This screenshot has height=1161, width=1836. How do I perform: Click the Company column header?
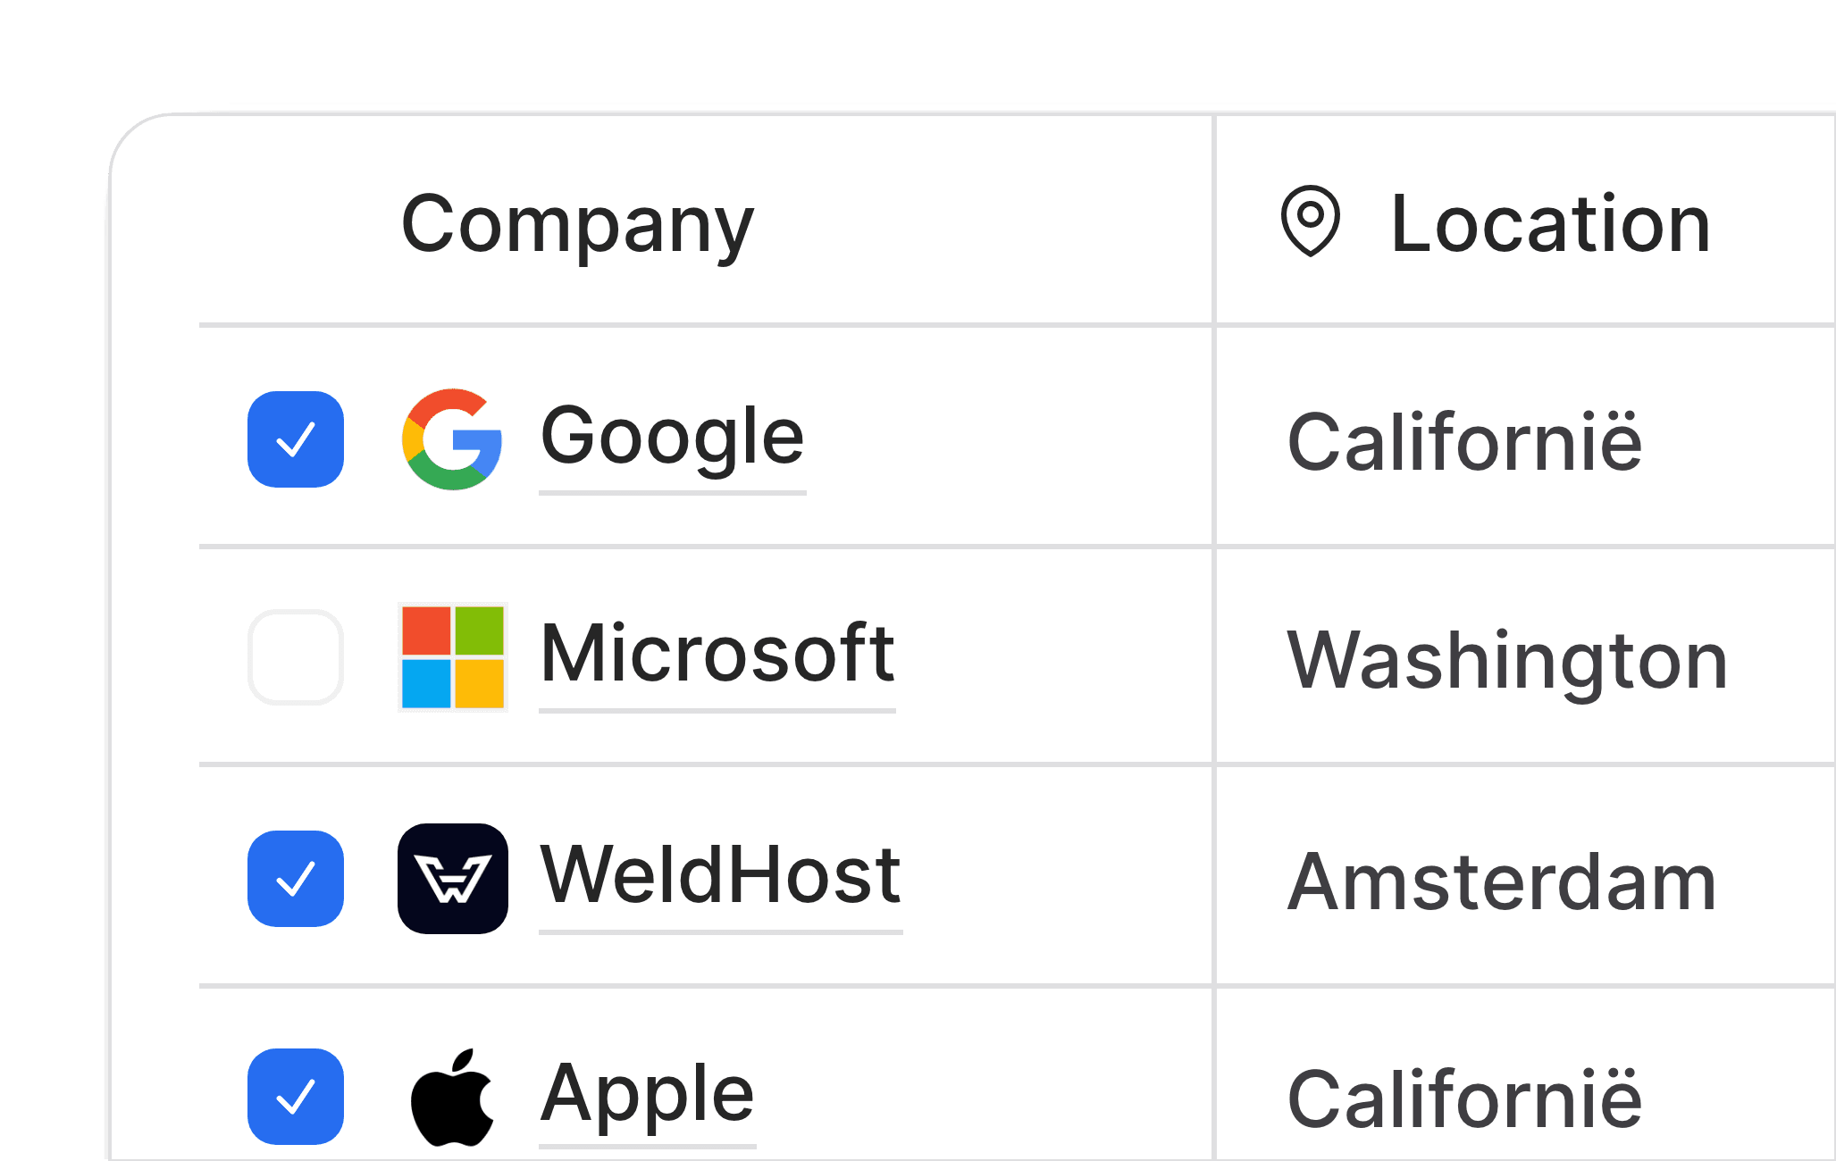(578, 223)
